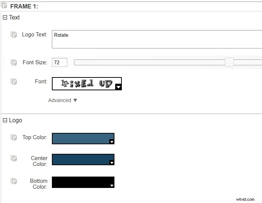Click the copy icon next to Center Color

click(x=14, y=158)
